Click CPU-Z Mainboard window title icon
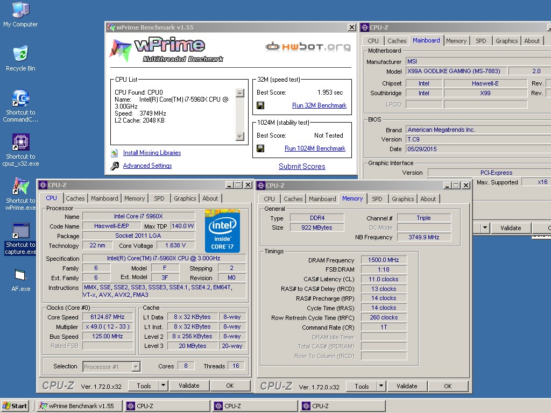Screen dimensions: 551x413 coord(365,27)
